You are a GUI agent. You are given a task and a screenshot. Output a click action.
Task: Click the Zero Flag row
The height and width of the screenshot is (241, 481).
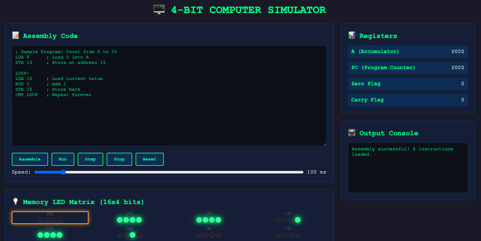[x=408, y=84]
